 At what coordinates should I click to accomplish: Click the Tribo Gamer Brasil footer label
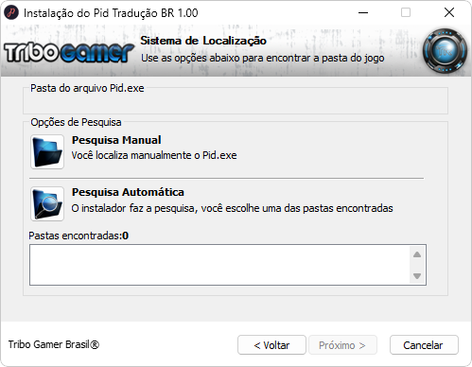54,344
